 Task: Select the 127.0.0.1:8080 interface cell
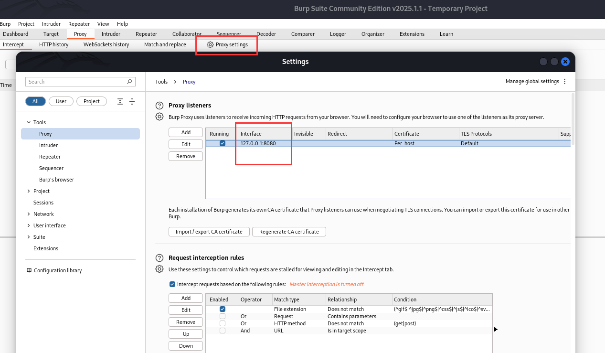[265, 143]
